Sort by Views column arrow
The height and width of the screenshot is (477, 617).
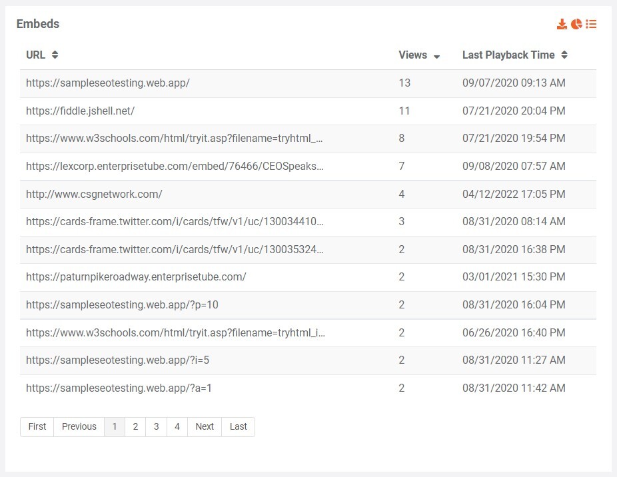click(x=436, y=57)
